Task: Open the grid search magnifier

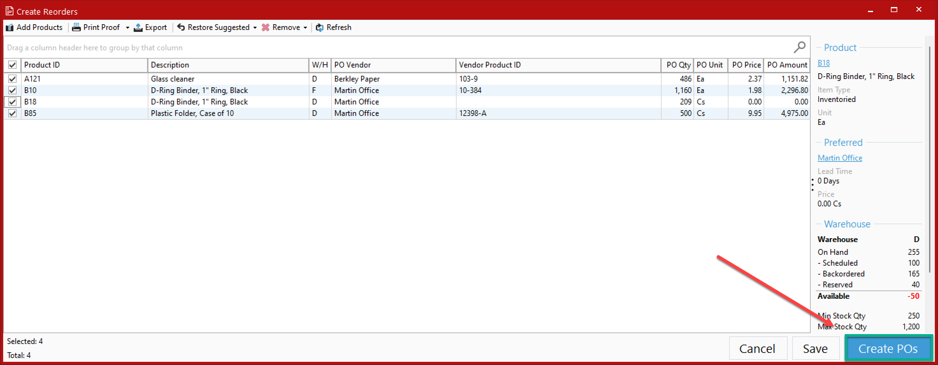Action: tap(799, 47)
